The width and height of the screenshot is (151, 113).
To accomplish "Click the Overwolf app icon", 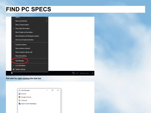I will pyautogui.click(x=20, y=100).
